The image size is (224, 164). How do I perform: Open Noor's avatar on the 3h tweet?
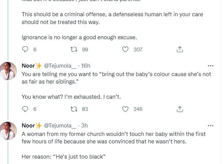click(x=8, y=131)
